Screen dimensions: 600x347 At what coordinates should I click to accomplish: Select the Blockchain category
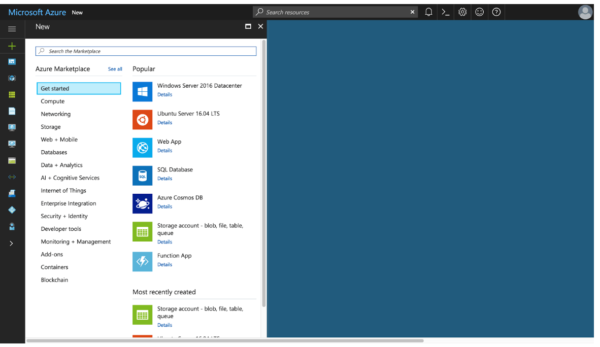(54, 280)
